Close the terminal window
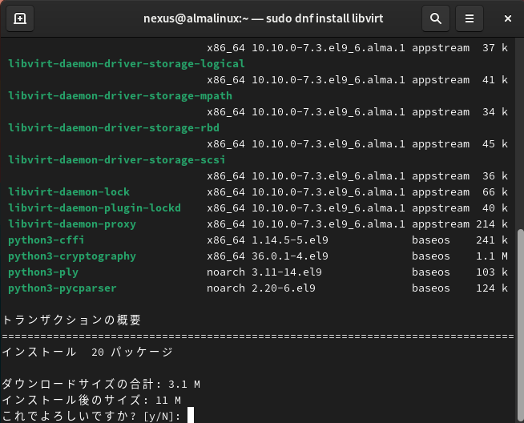 click(508, 18)
